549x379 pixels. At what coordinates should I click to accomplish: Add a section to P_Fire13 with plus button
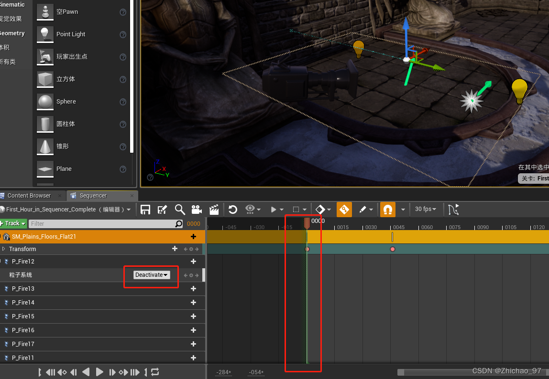[193, 288]
